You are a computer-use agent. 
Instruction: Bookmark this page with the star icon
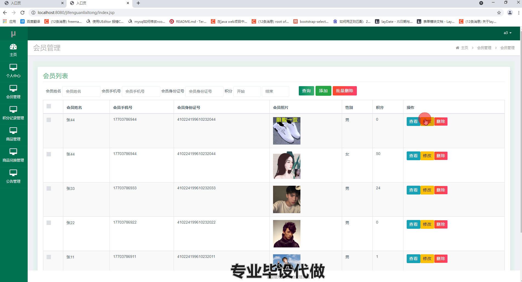pyautogui.click(x=499, y=13)
